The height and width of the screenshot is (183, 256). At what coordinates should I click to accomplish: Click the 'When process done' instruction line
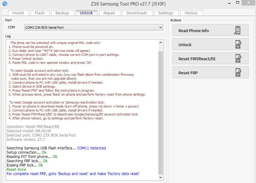click(x=77, y=94)
